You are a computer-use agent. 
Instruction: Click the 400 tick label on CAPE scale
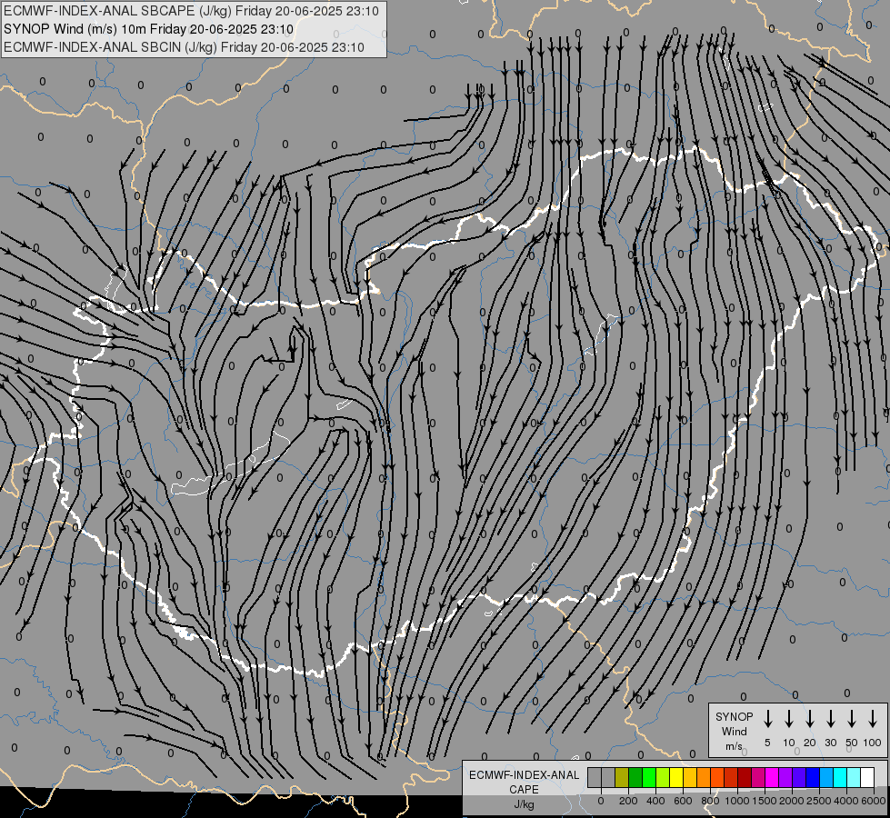(655, 801)
